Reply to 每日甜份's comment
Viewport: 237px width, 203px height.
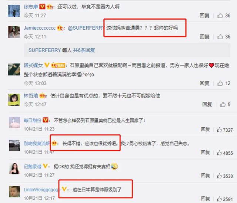click(206, 130)
